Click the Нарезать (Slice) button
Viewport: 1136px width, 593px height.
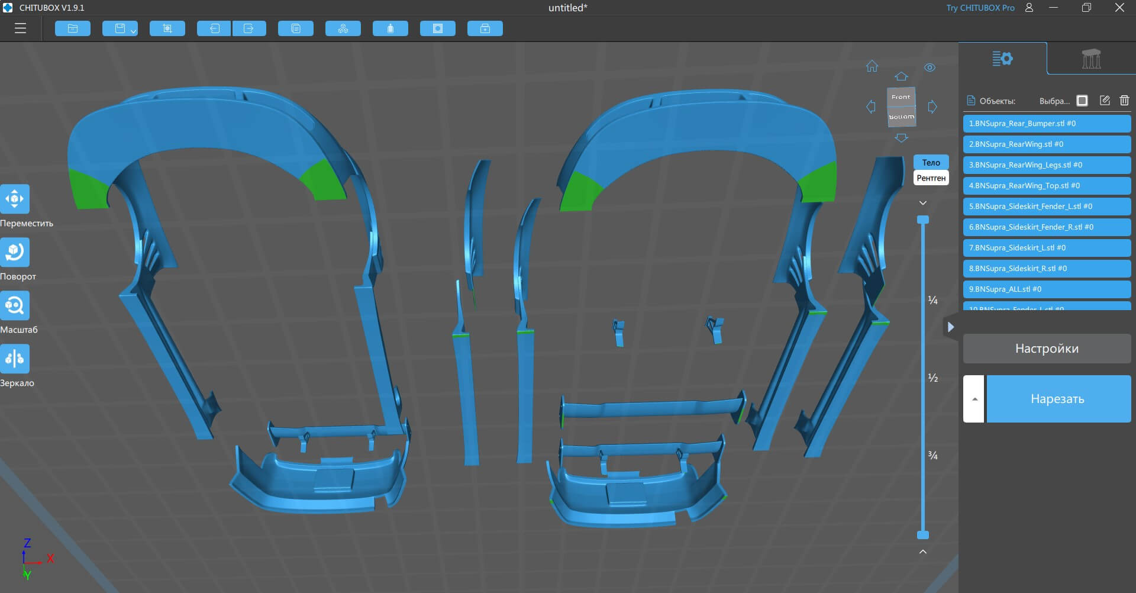[x=1058, y=399]
